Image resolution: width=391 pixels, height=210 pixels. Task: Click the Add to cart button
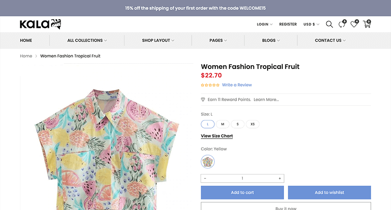point(242,192)
